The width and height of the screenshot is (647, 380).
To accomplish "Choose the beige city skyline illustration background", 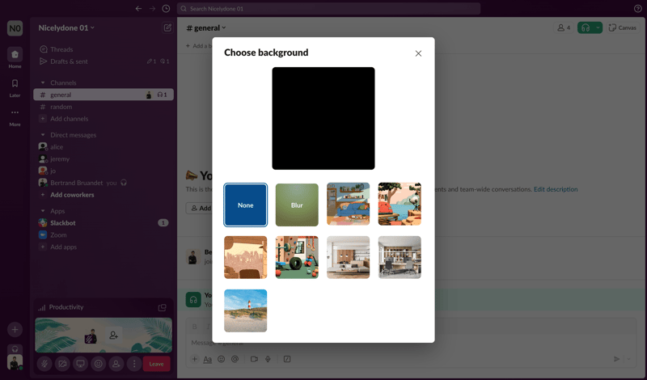I will coord(246,257).
